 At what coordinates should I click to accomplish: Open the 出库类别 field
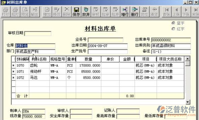point(171,46)
